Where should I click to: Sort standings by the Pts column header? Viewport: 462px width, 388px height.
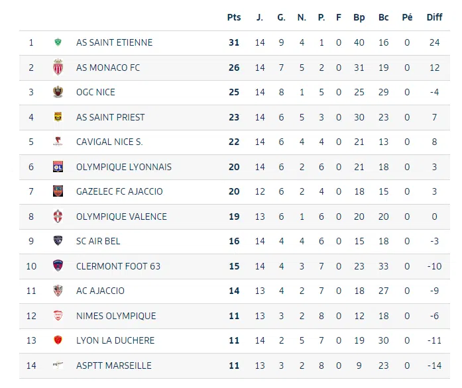234,17
